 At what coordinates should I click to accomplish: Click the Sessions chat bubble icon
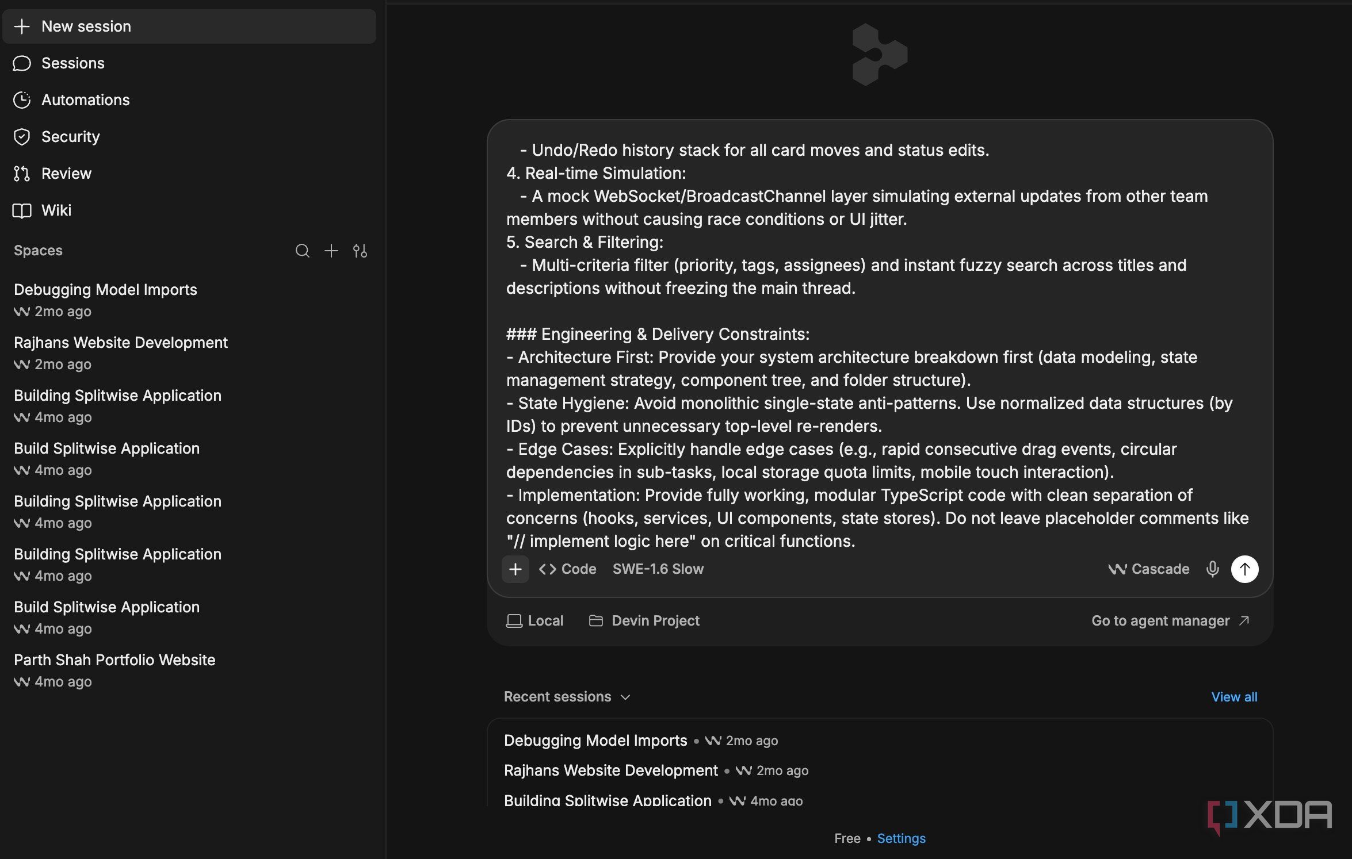22,63
